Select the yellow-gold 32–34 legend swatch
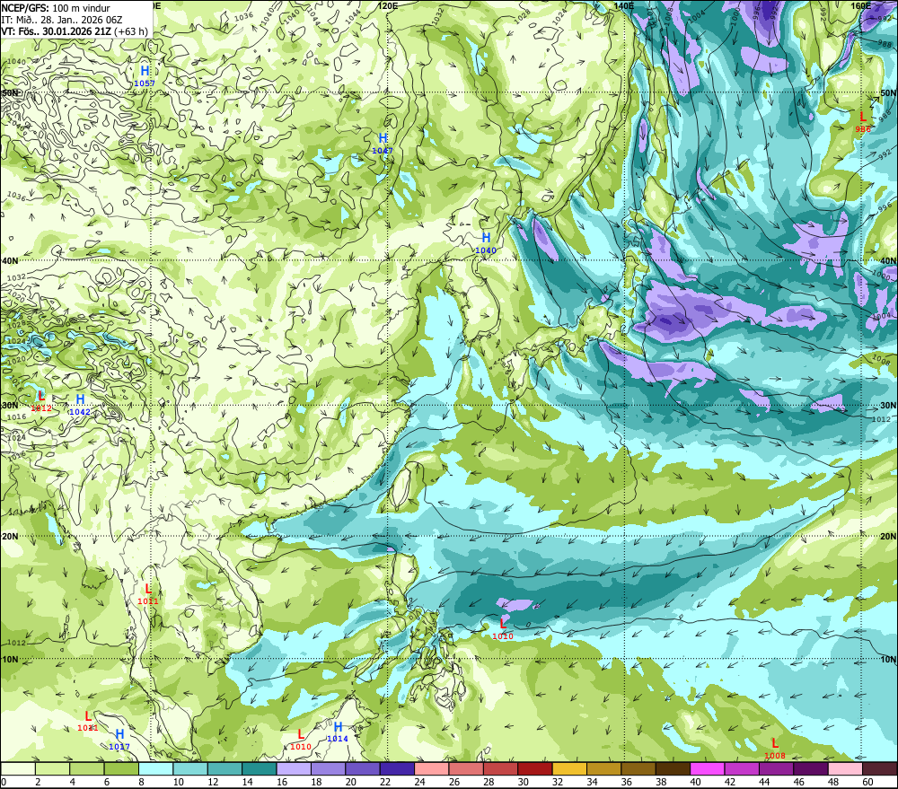898x789 pixels. 569,769
